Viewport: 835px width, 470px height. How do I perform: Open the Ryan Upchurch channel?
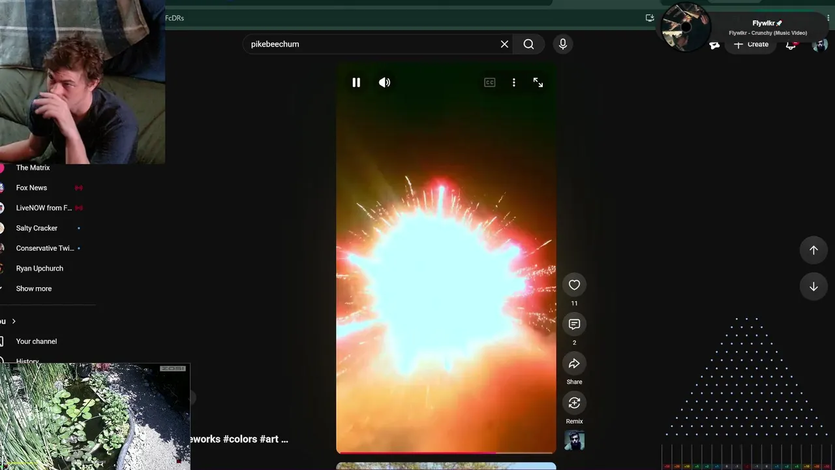click(39, 269)
